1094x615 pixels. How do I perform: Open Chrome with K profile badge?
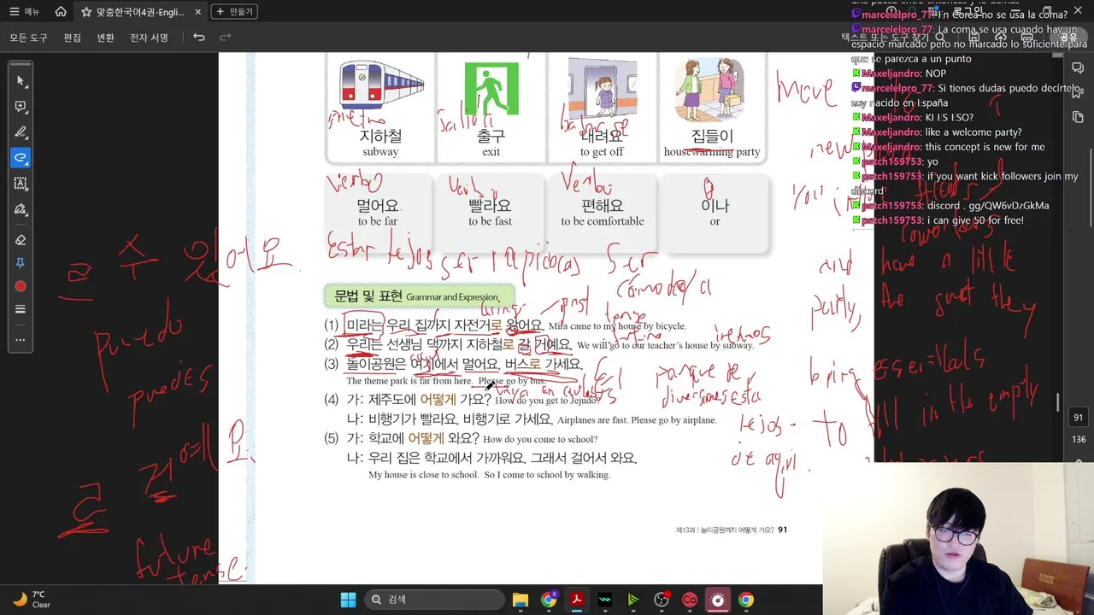pos(549,600)
